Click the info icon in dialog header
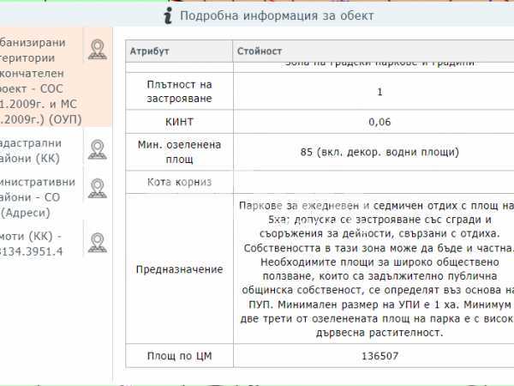This screenshot has width=514, height=386. pyautogui.click(x=168, y=15)
